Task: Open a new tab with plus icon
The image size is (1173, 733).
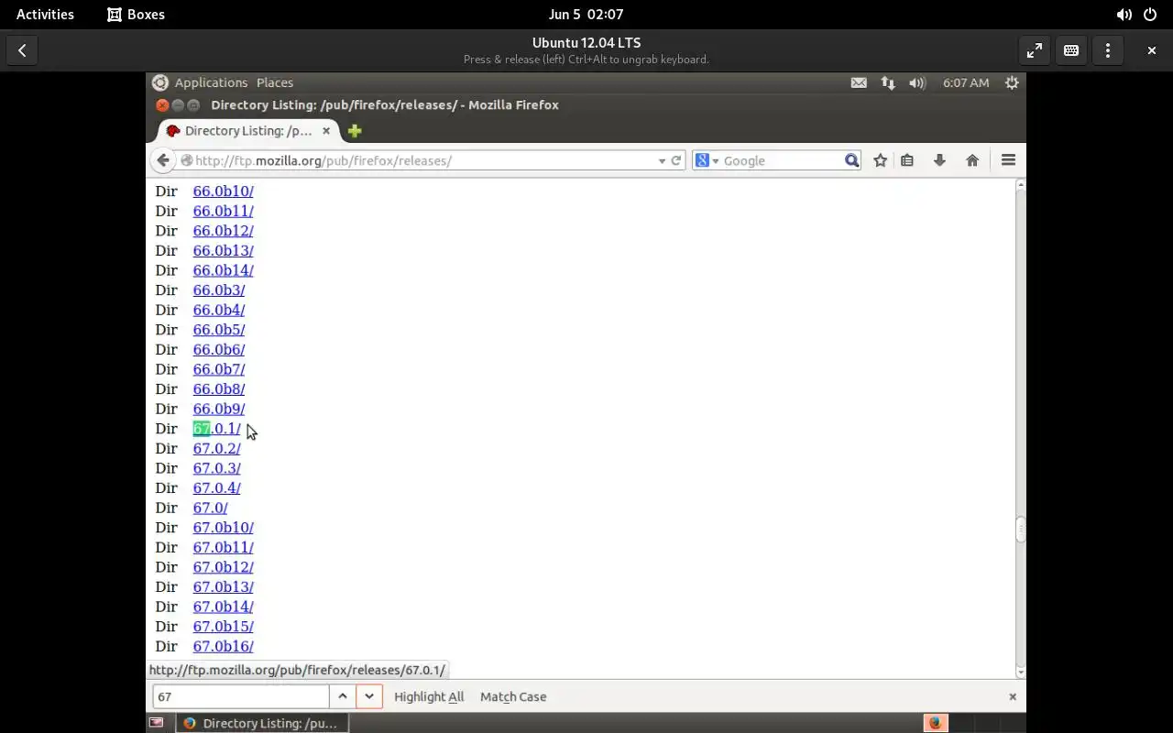Action: pyautogui.click(x=355, y=131)
